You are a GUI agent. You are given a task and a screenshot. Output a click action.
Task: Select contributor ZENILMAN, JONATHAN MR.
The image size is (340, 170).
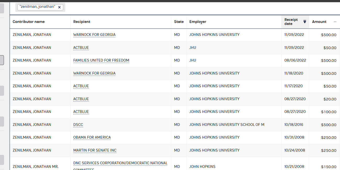[x=36, y=167]
